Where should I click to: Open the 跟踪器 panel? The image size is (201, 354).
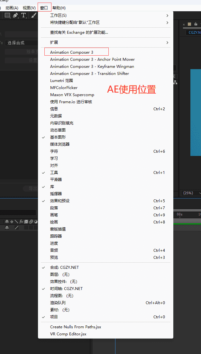pyautogui.click(x=105, y=236)
